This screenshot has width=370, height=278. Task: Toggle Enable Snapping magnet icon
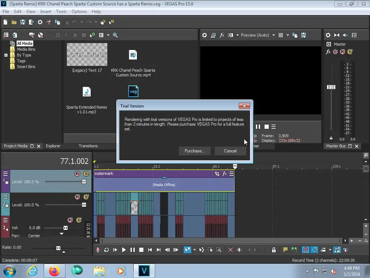pyautogui.click(x=305, y=250)
